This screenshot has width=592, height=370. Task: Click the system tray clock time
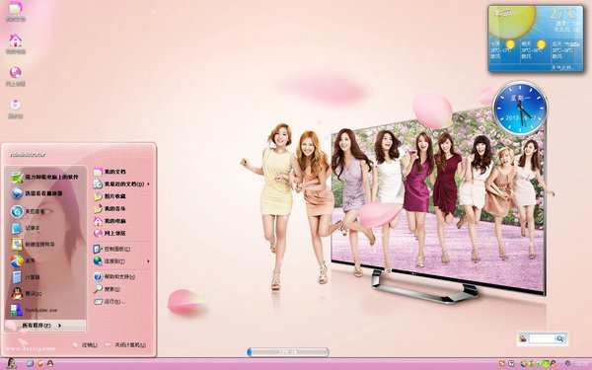pos(581,363)
